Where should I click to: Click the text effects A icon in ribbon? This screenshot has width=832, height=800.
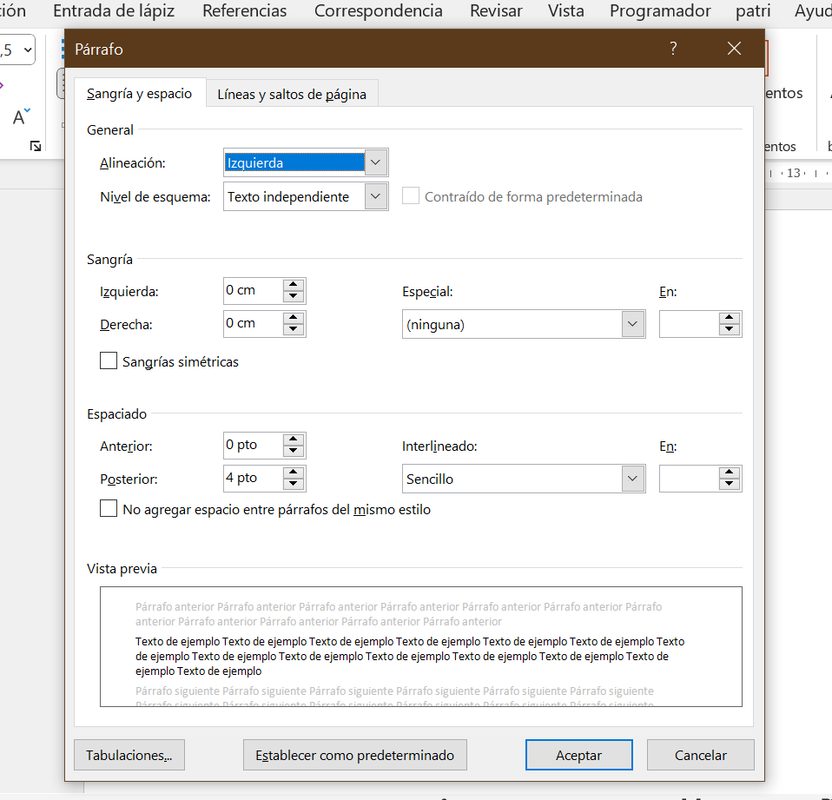pos(21,116)
